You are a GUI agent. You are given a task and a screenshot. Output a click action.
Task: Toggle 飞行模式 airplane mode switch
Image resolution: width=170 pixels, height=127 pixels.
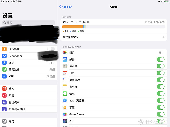51,49
